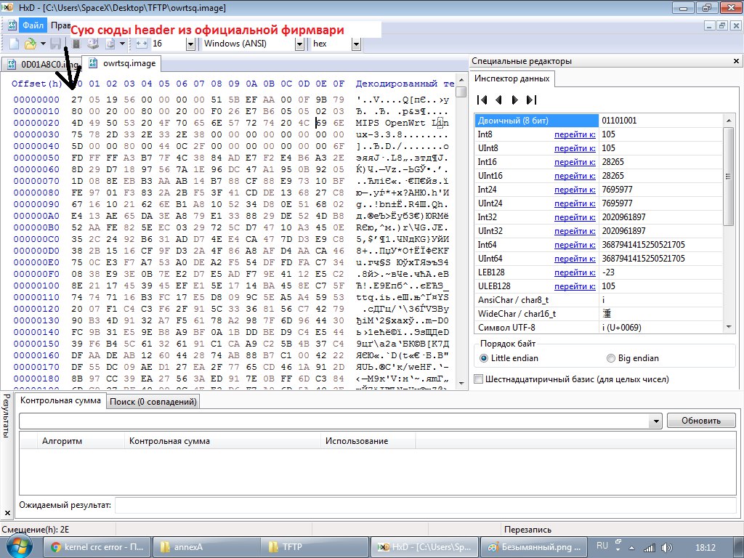
Task: Click the Алгоритм column header
Action: [x=81, y=441]
